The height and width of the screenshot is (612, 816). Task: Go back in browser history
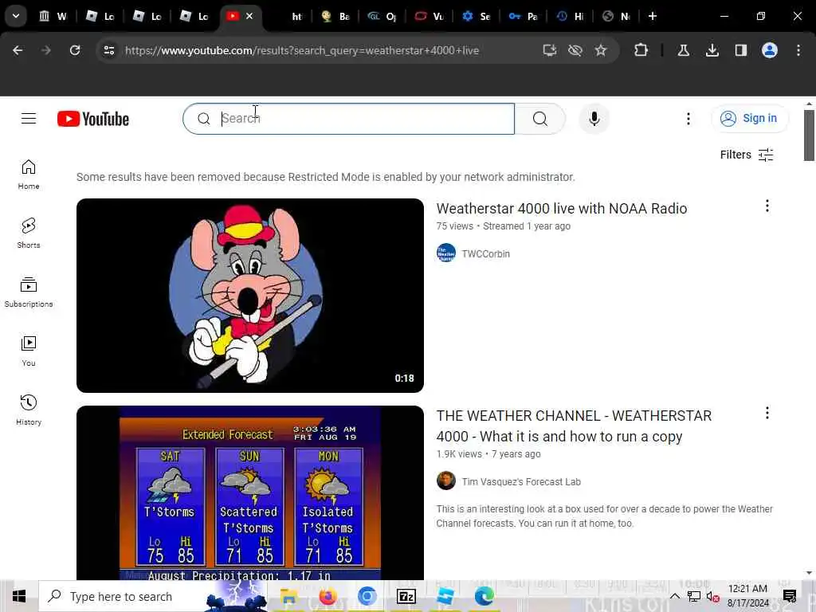click(18, 50)
